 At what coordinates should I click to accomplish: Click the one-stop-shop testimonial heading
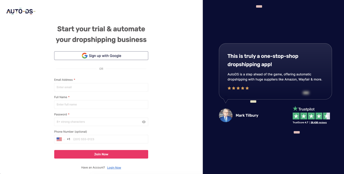point(263,60)
